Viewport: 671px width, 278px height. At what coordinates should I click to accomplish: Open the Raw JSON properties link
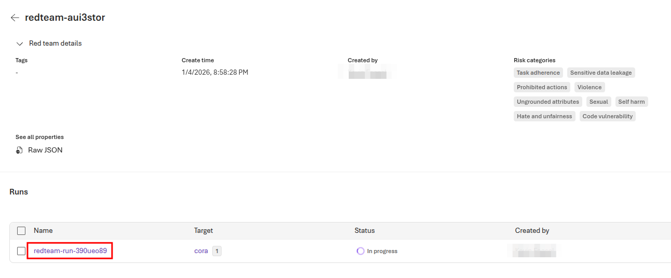pyautogui.click(x=45, y=150)
